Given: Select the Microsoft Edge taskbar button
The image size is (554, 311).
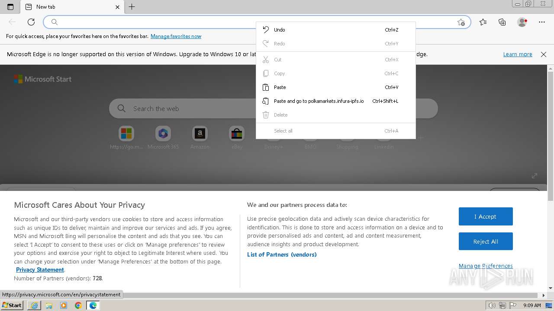Looking at the screenshot, I should pyautogui.click(x=93, y=305).
